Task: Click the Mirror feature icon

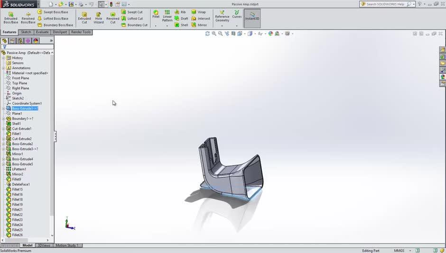Action: [199, 25]
